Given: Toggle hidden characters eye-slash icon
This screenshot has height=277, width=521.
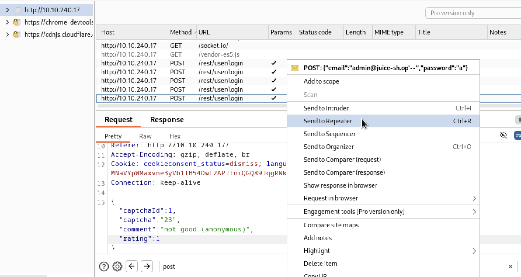Looking at the screenshot, I should 503,135.
